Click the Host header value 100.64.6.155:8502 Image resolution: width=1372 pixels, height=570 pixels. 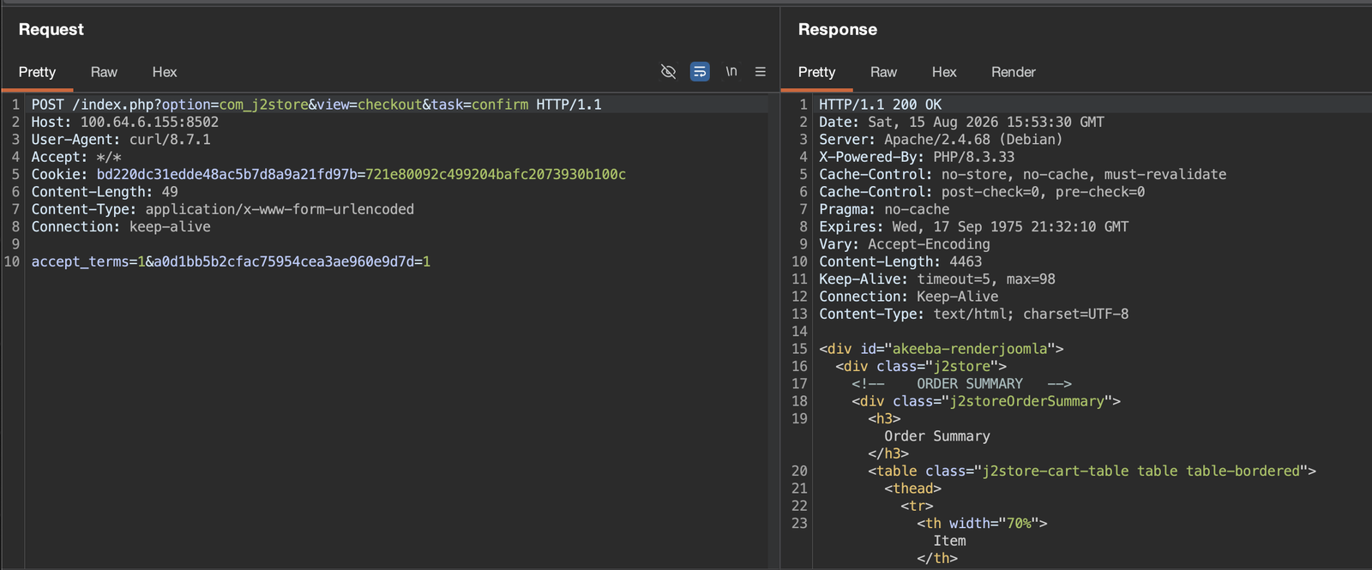[x=149, y=122]
